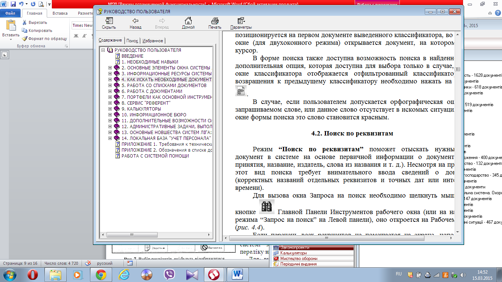Switch to the Содержание tab

[x=110, y=40]
